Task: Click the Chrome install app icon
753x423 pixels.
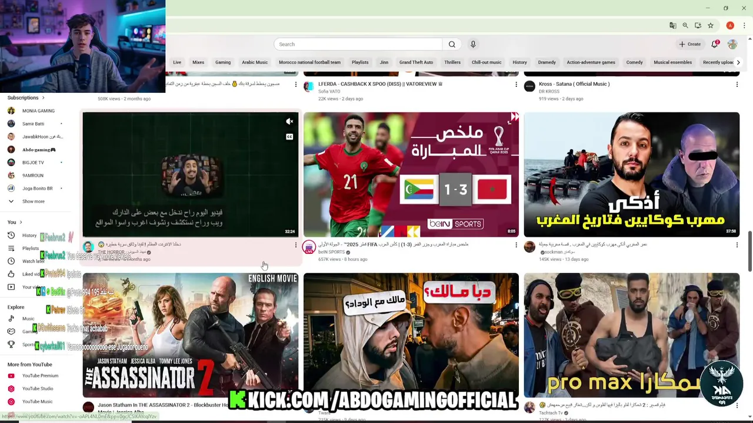Action: (698, 26)
